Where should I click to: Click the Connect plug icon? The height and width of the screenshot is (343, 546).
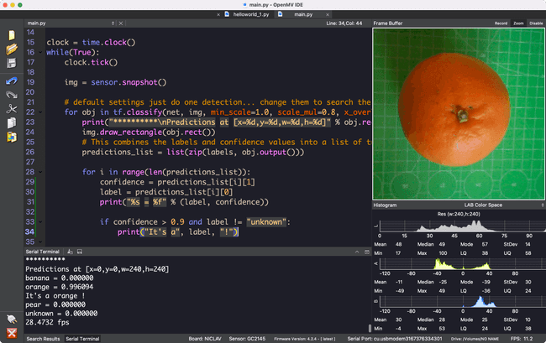[x=11, y=320]
